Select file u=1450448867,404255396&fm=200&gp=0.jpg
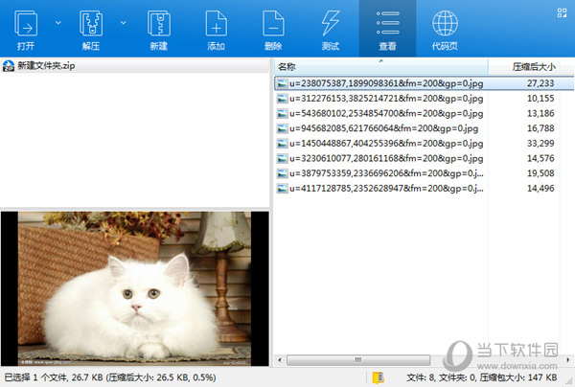The height and width of the screenshot is (387, 575). point(386,144)
